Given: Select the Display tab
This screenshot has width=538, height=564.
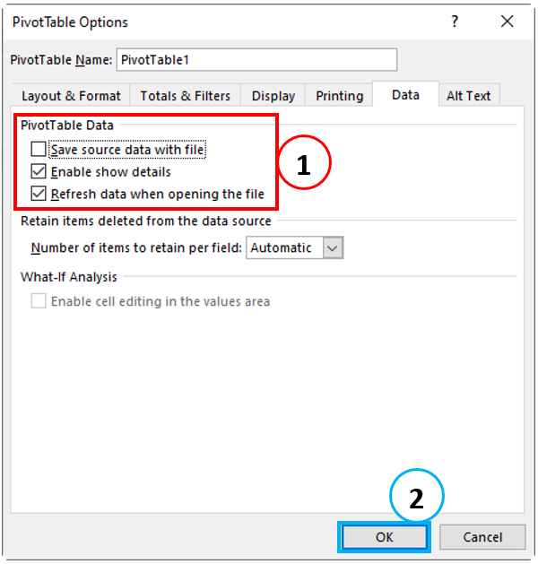Looking at the screenshot, I should (x=273, y=96).
